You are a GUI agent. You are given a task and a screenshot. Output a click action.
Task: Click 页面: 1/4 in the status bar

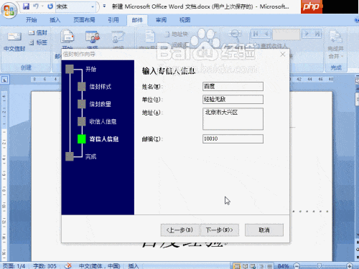[x=14, y=266]
